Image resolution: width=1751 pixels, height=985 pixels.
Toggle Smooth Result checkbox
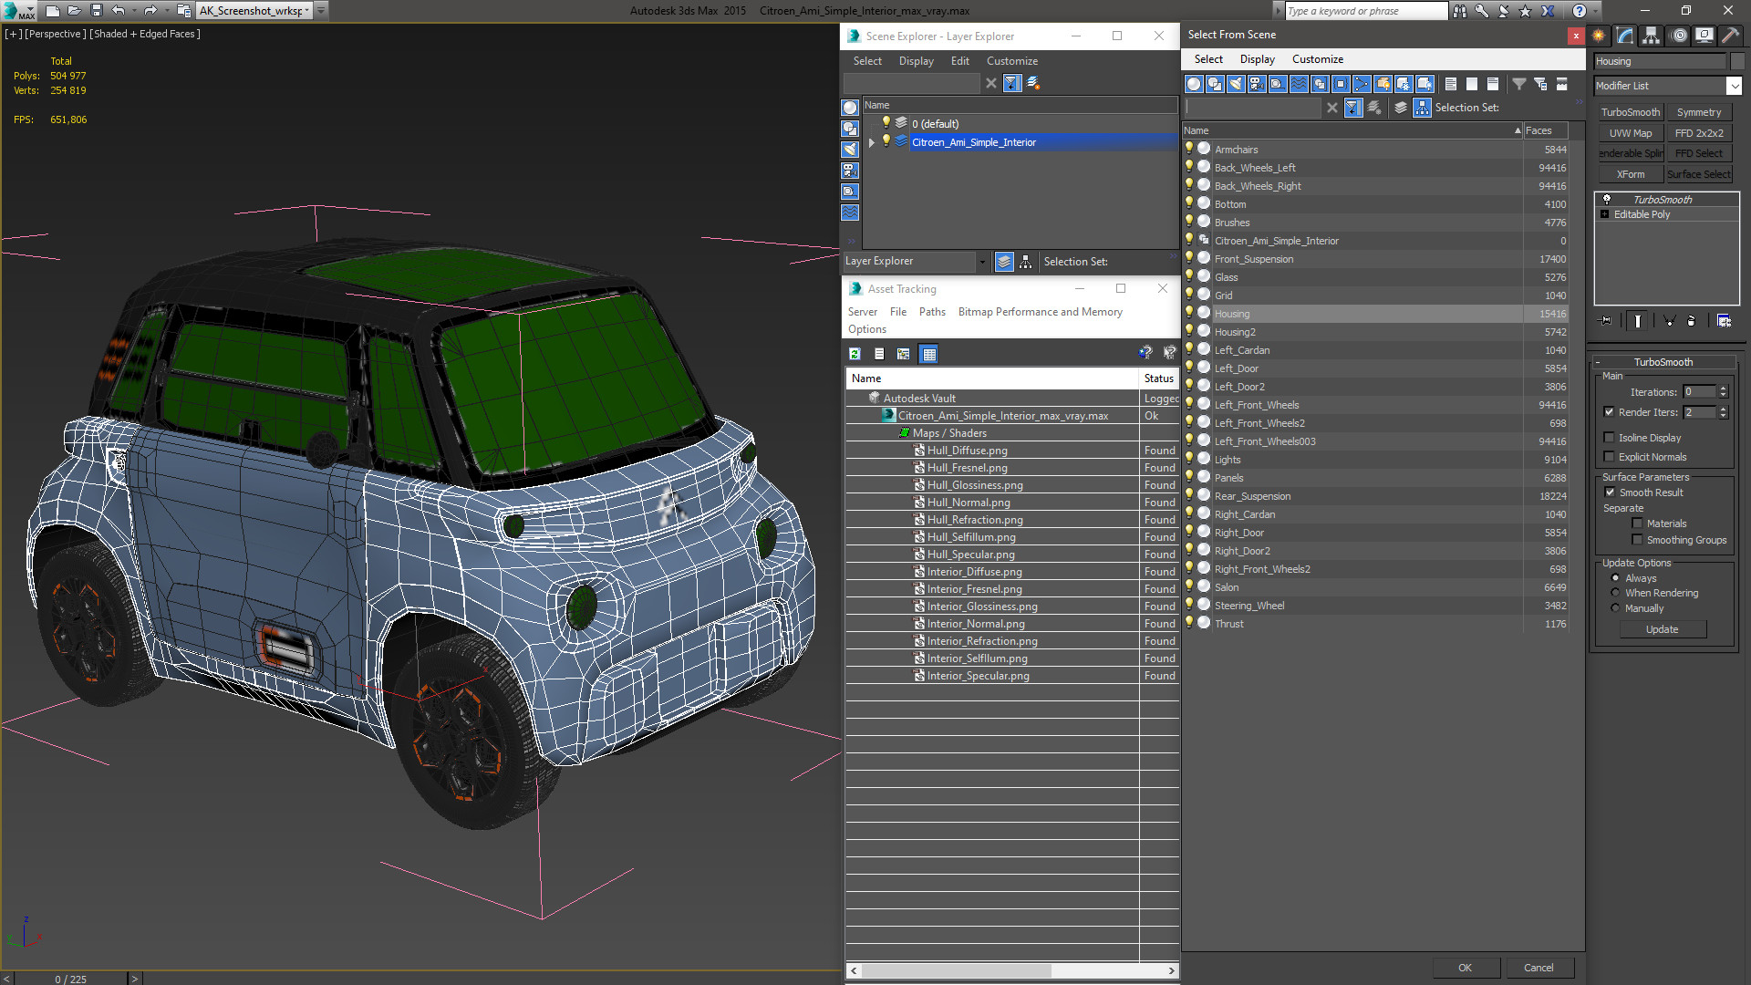[x=1610, y=493]
